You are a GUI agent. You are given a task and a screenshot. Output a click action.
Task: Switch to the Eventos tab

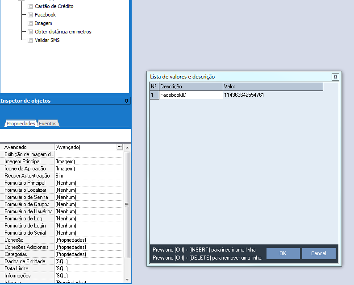tap(48, 124)
